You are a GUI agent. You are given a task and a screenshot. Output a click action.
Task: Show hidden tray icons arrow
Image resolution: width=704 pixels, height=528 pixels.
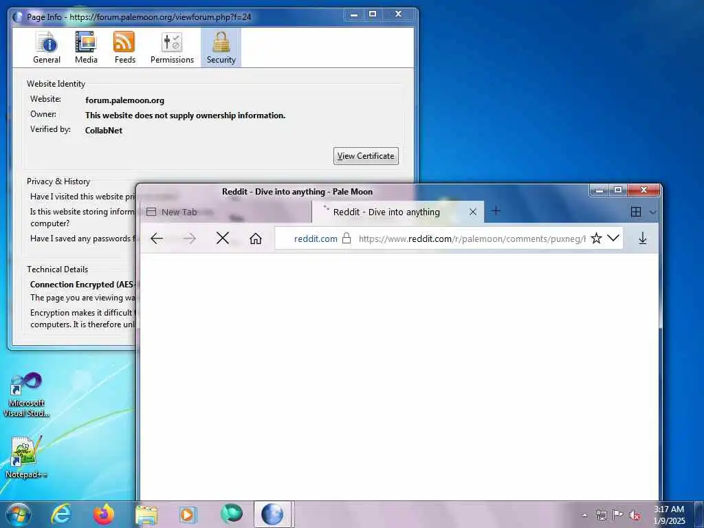click(584, 516)
